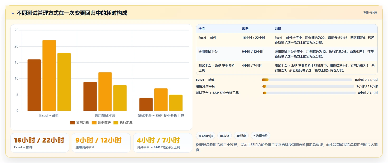This screenshot has height=163, width=388.
Task: Click the SAP 专业分析工具 用例筛选 bar at 7
Action: (161, 99)
